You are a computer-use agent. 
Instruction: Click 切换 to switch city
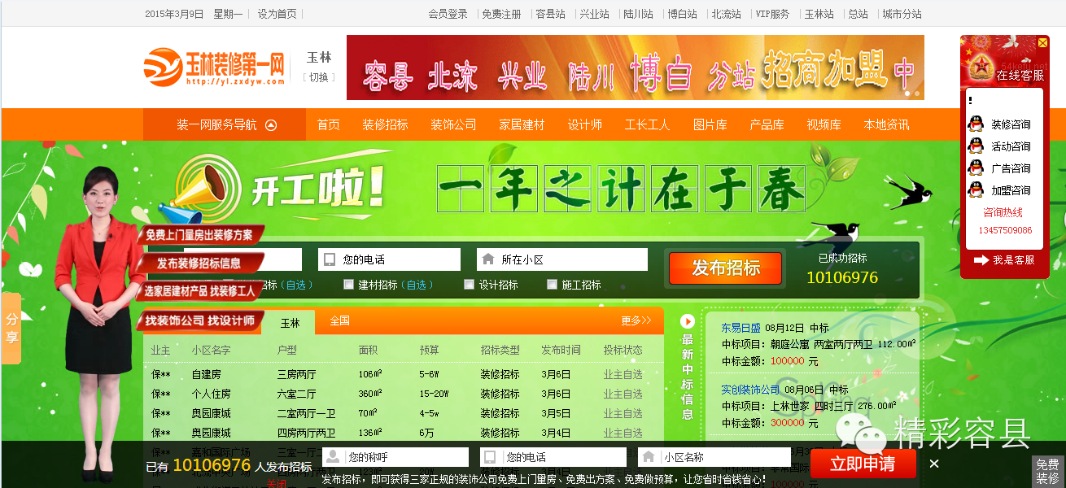[x=319, y=77]
